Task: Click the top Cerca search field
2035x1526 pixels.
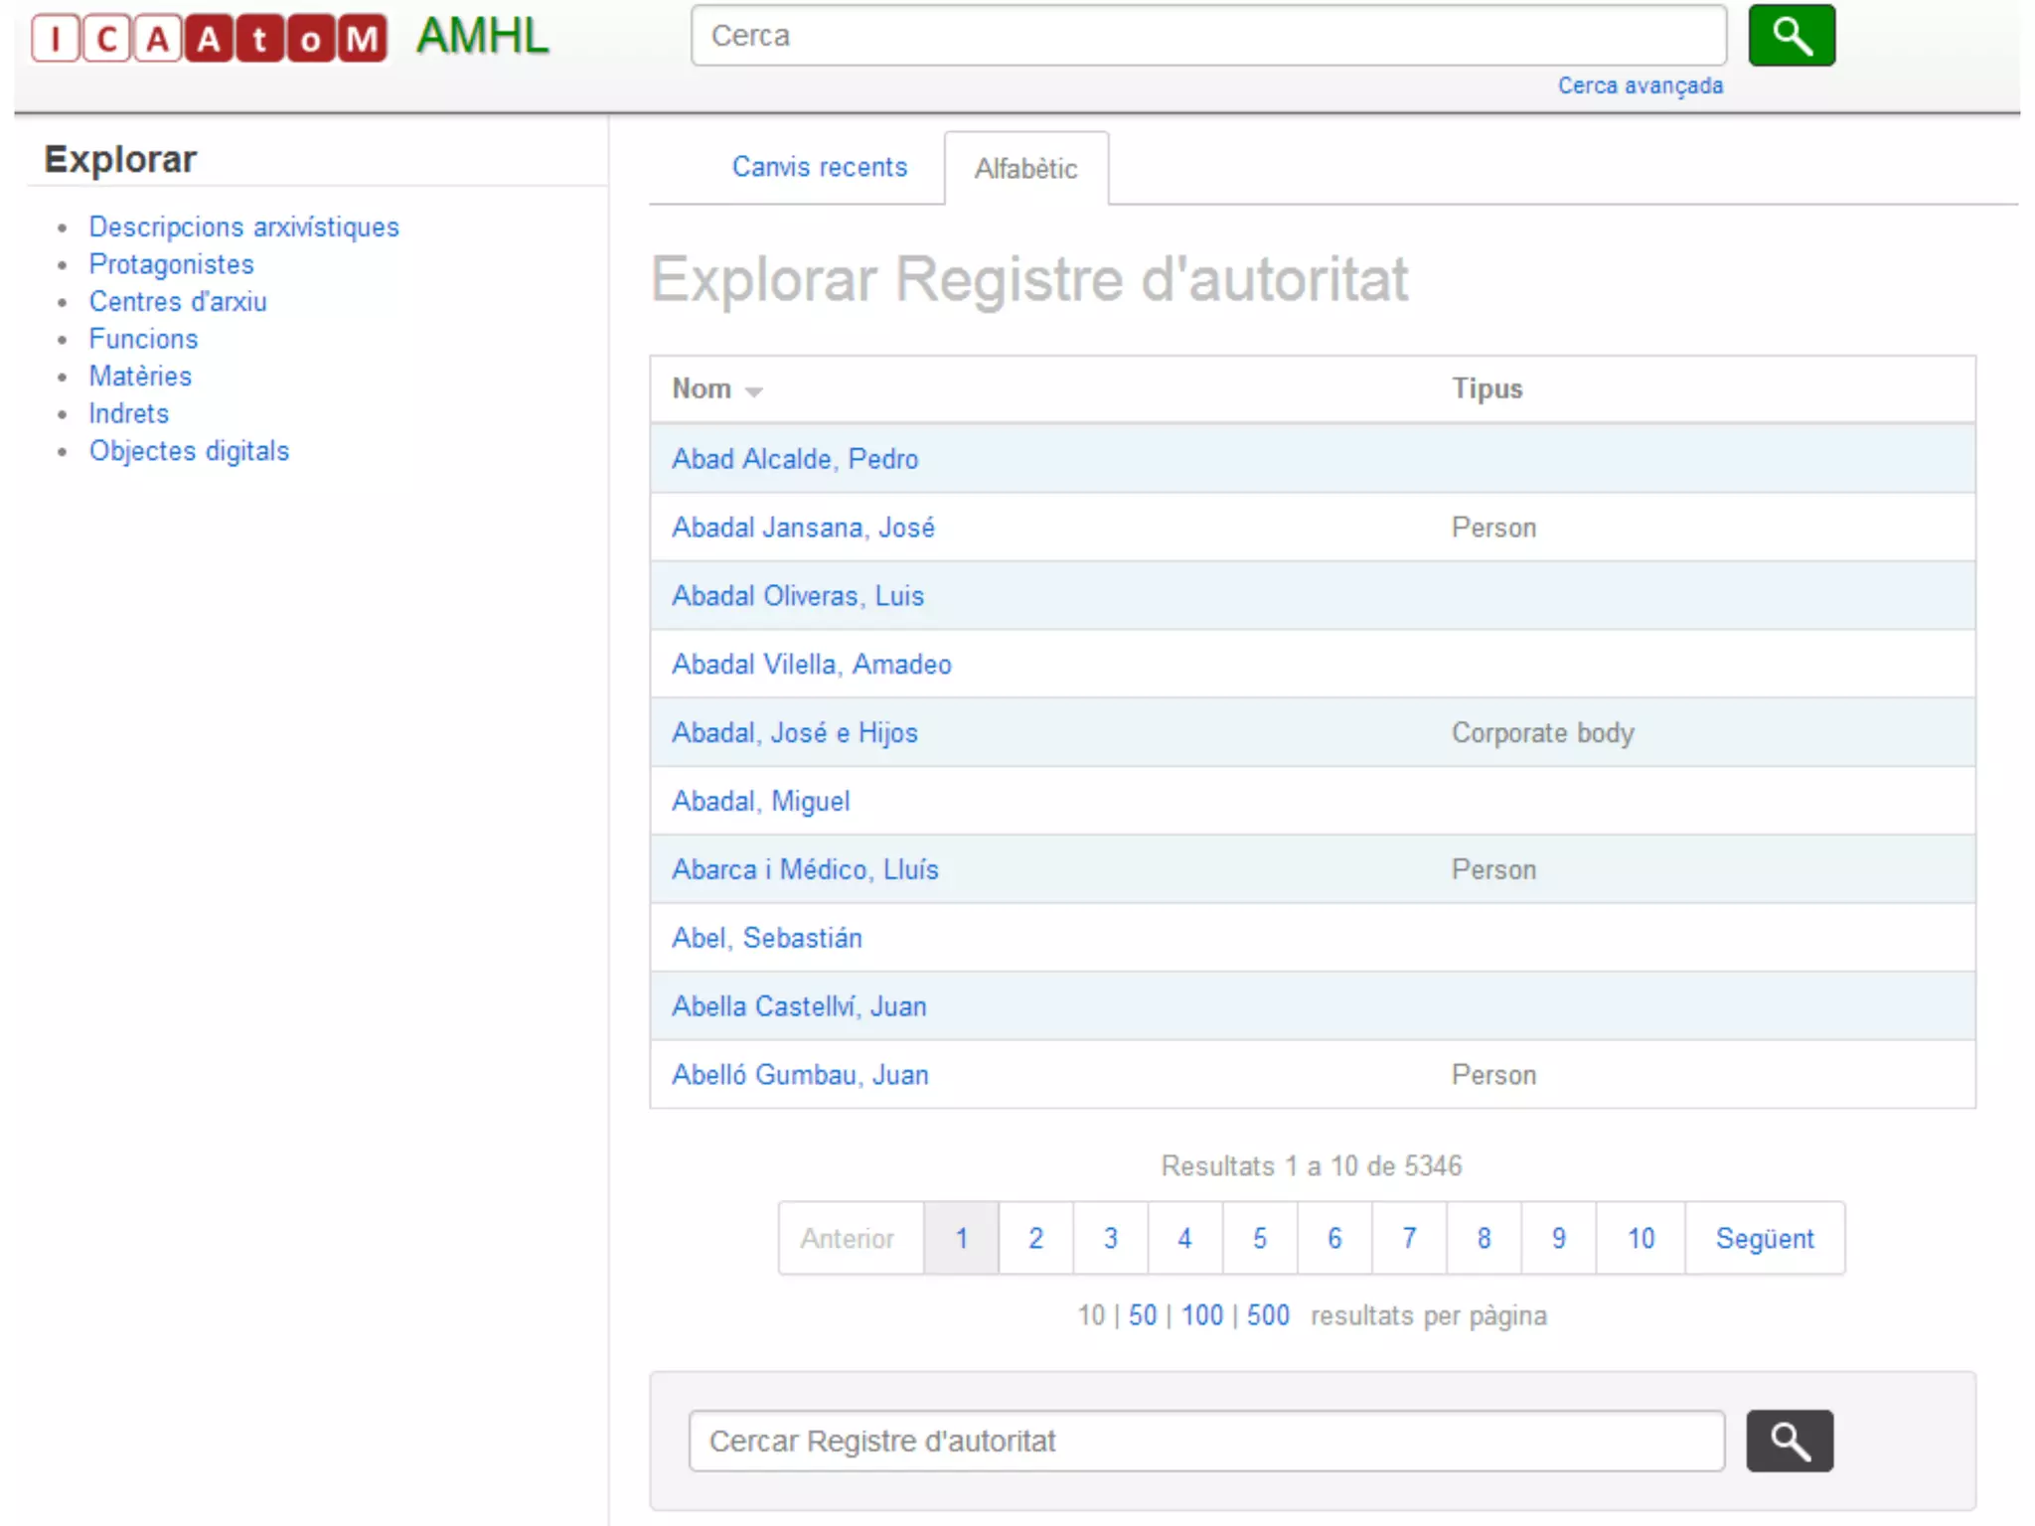Action: click(x=1207, y=36)
